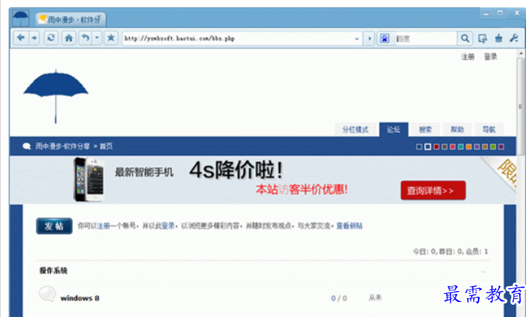Viewport: 531px width, 317px height.
Task: Expand the address bar URL dropdown
Action: pos(357,38)
